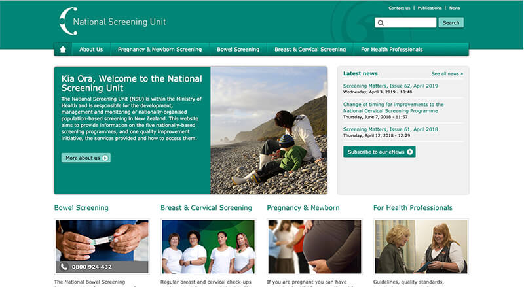Open For Health Professionals menu

pos(392,50)
